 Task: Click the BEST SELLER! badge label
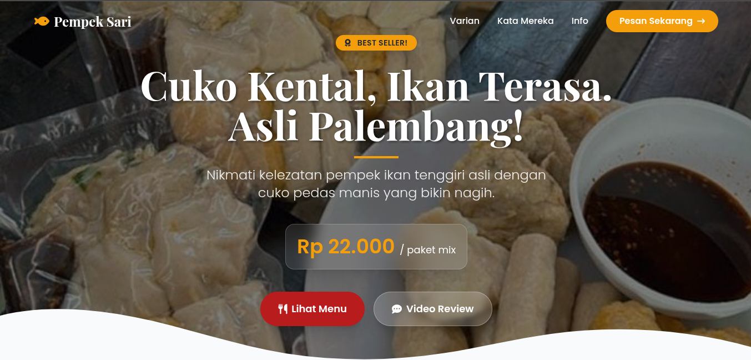(376, 43)
